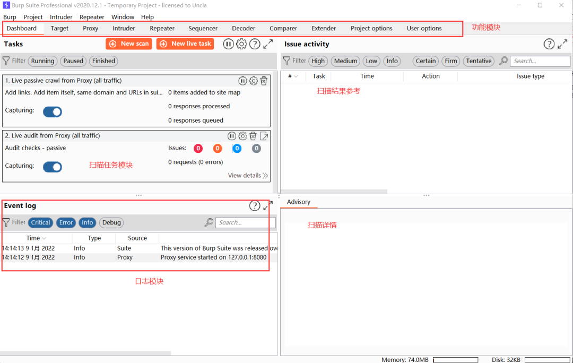Toggle the Tentative confidence filter
The height and width of the screenshot is (363, 573).
(x=479, y=61)
